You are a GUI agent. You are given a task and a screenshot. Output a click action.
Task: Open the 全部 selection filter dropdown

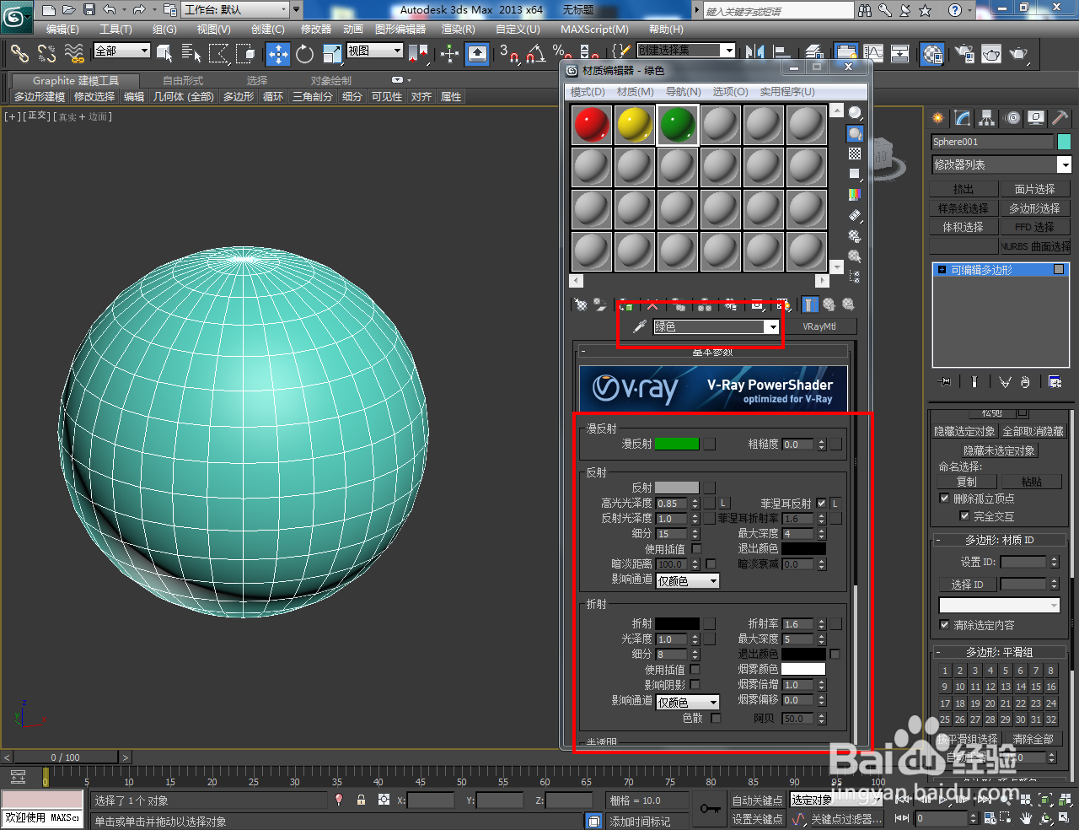pos(121,51)
